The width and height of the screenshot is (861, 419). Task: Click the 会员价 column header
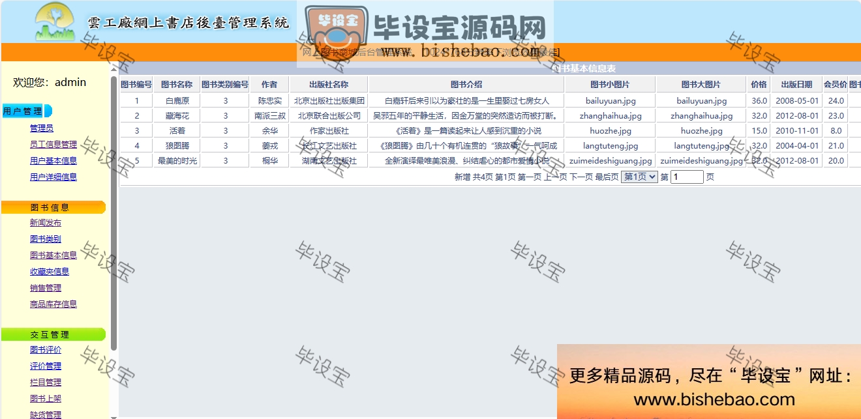coord(835,85)
